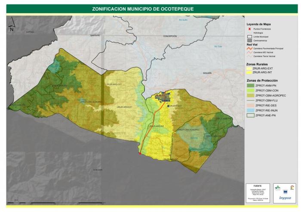
Task: Select the ZRUR-ARG-EXT pale yellow swatch
Action: coord(249,69)
